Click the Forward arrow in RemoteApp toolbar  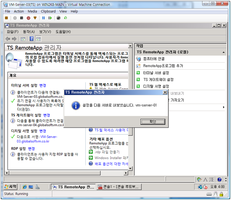(14, 39)
